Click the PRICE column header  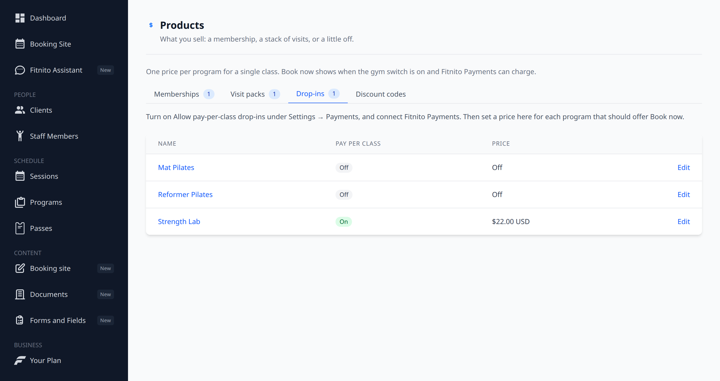pos(500,144)
